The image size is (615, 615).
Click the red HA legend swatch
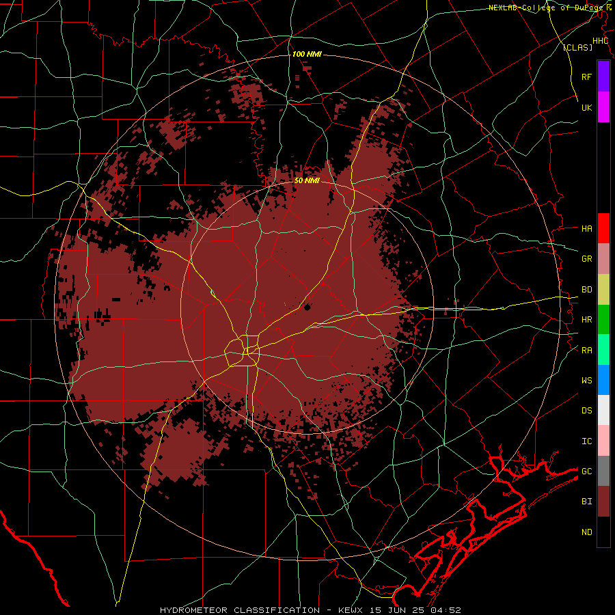point(603,228)
